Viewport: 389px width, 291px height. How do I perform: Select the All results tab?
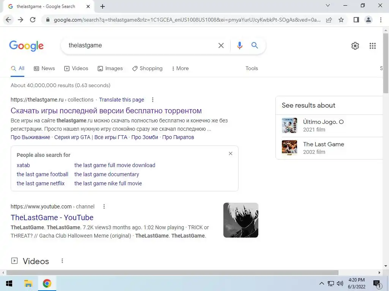(x=17, y=69)
